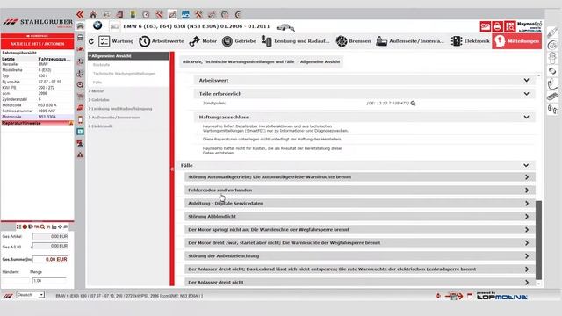The image size is (562, 316).
Task: Click the teal square icon in left strip
Action: click(80, 132)
